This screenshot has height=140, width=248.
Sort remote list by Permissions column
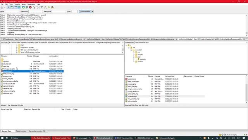tap(188, 76)
